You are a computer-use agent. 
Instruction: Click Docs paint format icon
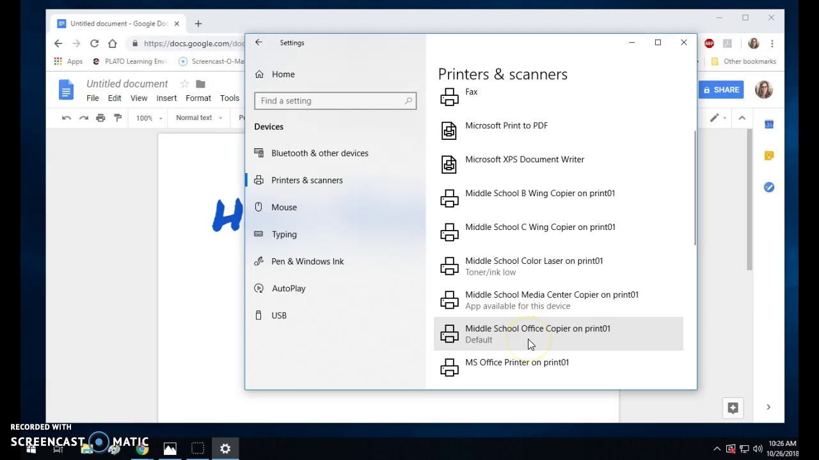pos(118,118)
